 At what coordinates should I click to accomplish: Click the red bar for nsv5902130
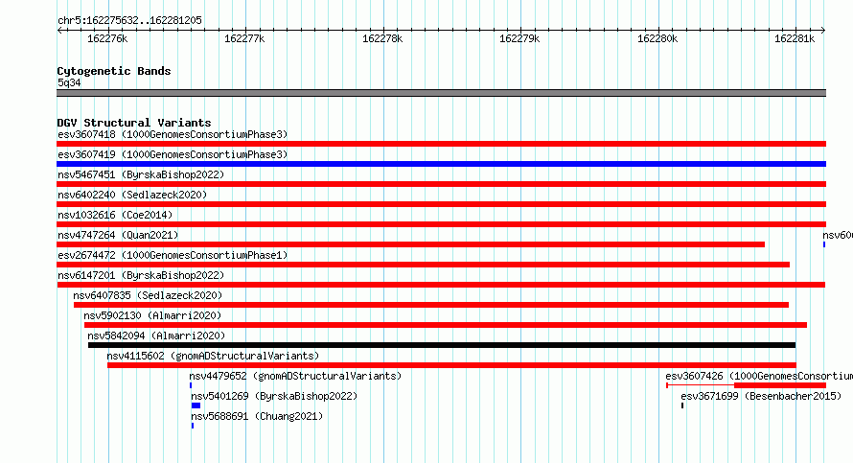[446, 325]
